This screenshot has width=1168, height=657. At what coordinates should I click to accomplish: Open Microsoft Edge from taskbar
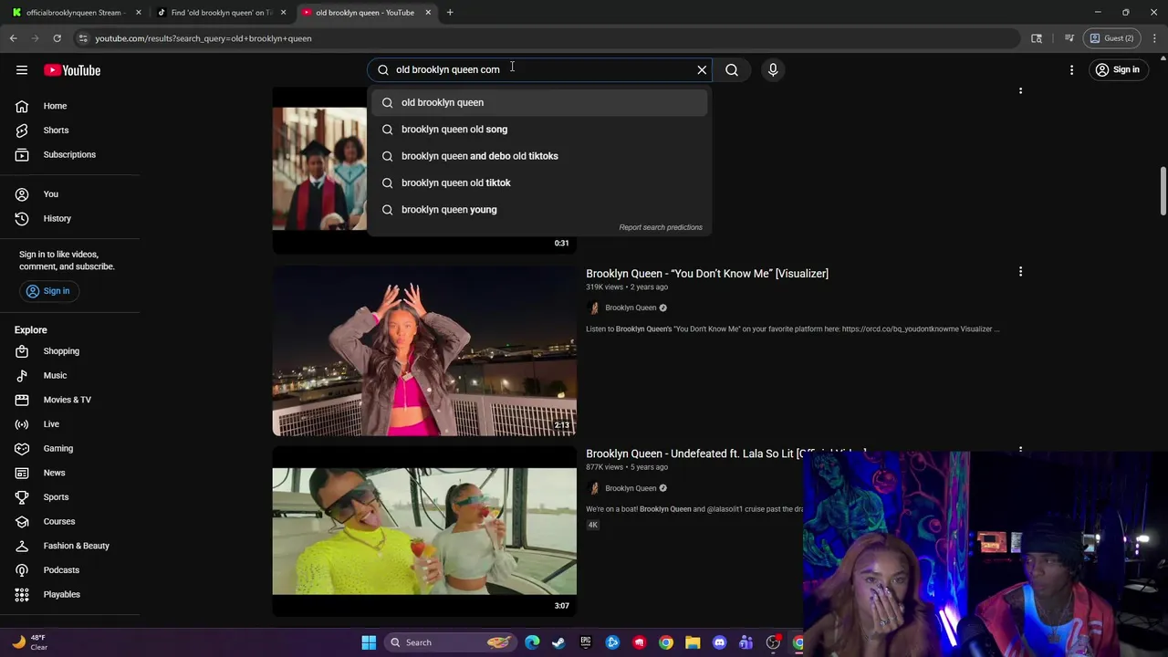532,642
